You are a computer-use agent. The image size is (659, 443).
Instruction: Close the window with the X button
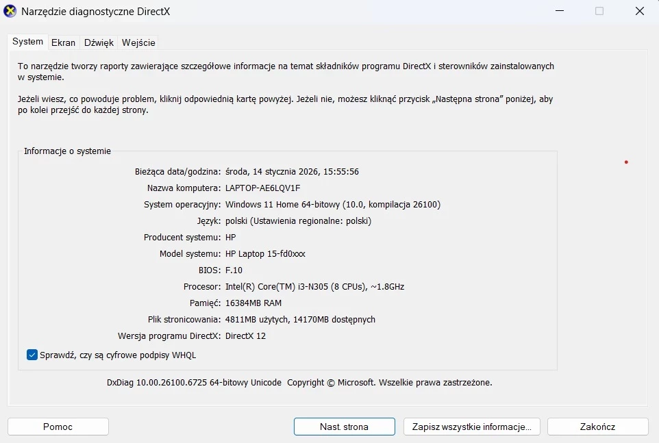click(x=639, y=11)
